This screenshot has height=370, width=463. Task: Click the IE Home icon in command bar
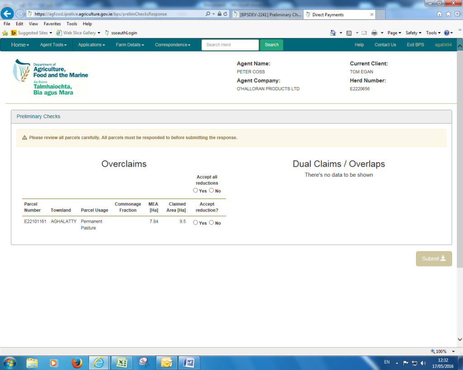pyautogui.click(x=333, y=33)
